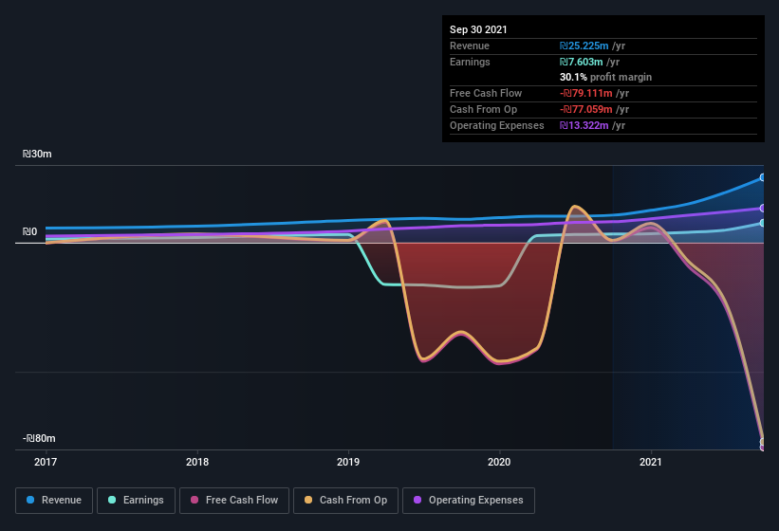This screenshot has height=531, width=779.
Task: Click the blue Revenue endpoint marker
Action: click(762, 177)
